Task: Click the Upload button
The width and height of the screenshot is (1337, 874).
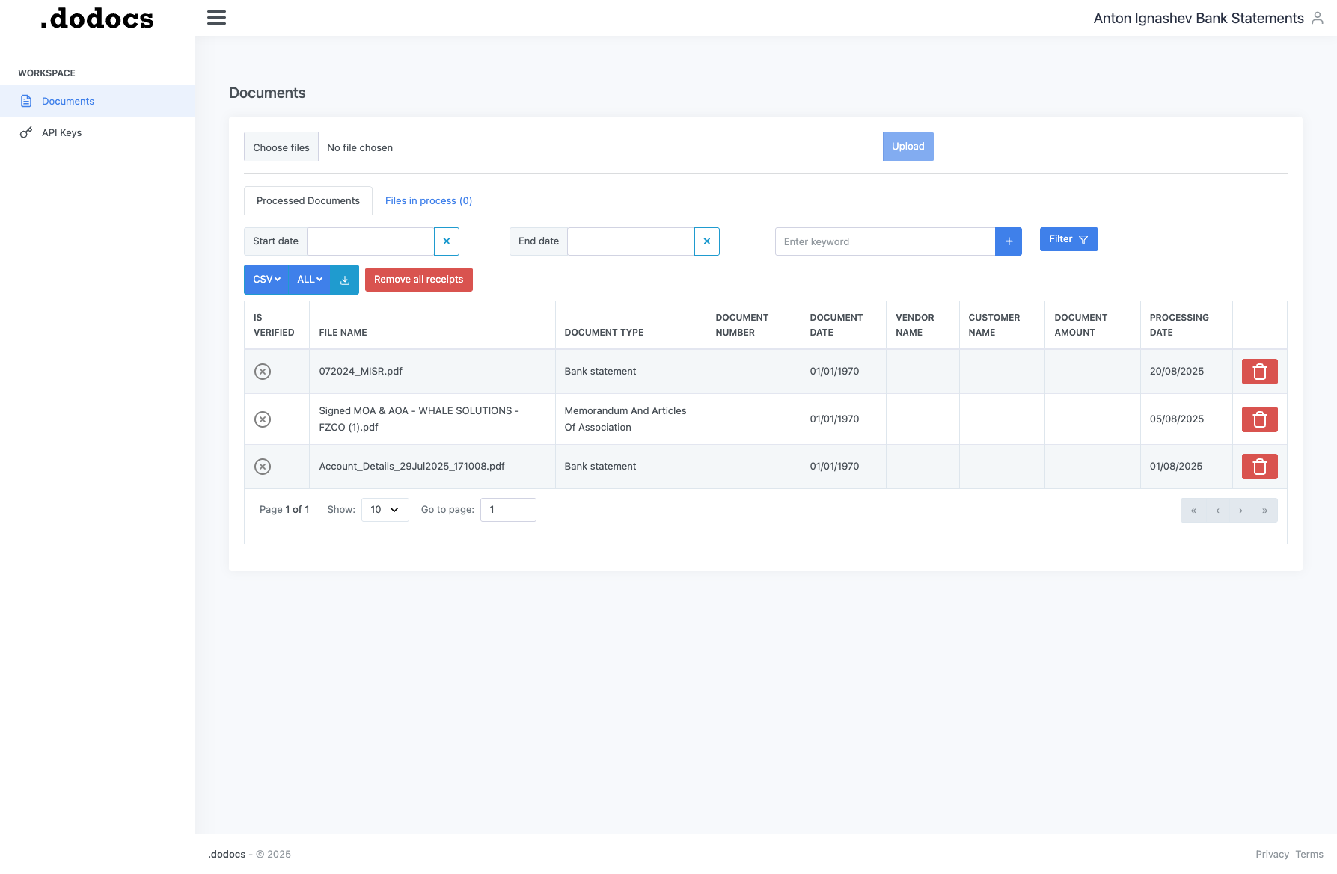Action: (908, 147)
